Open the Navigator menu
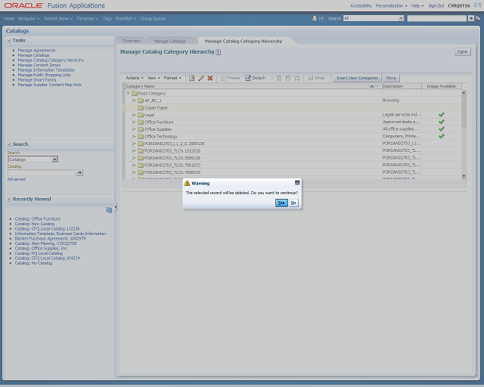 29,18
